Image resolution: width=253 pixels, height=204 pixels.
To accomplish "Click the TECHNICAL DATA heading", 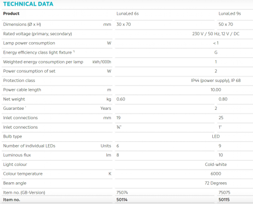I will coord(28,4).
